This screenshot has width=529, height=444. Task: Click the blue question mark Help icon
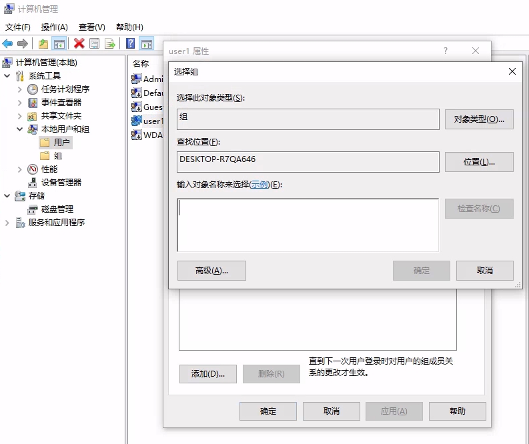(x=131, y=43)
